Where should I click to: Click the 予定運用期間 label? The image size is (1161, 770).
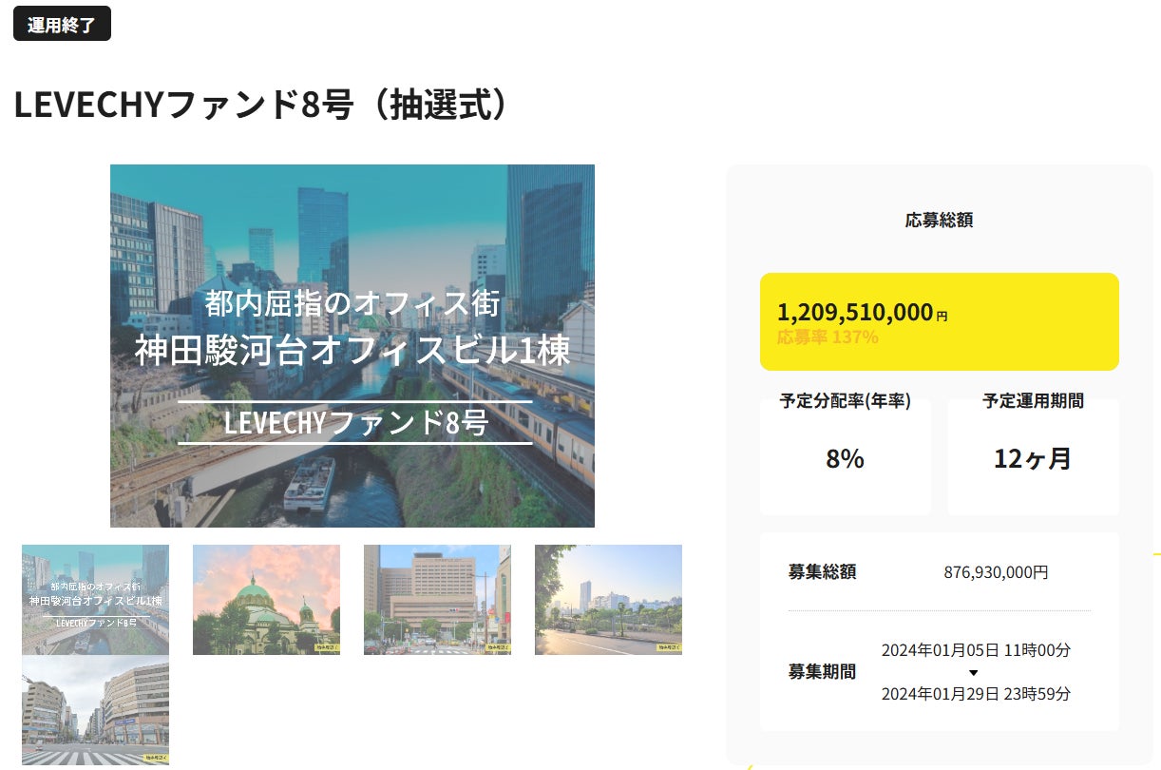(1033, 401)
